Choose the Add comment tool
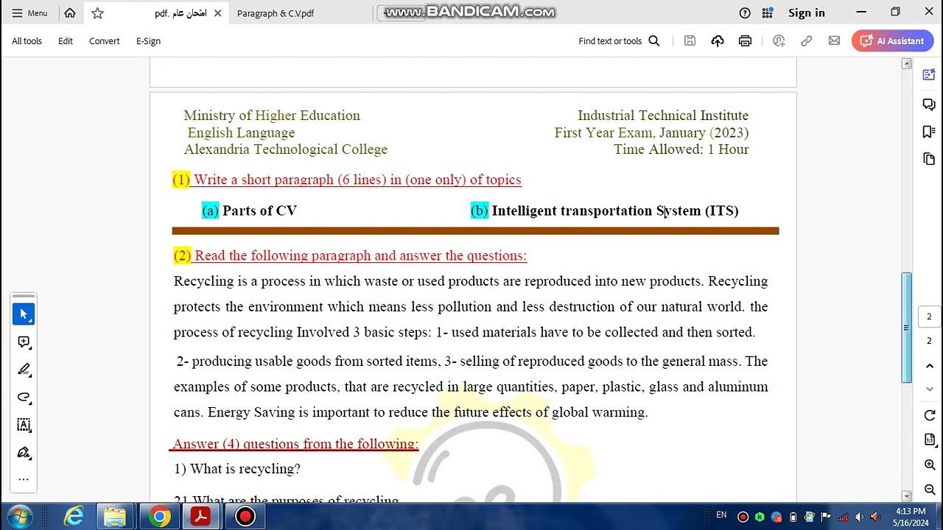The image size is (943, 530). click(24, 342)
